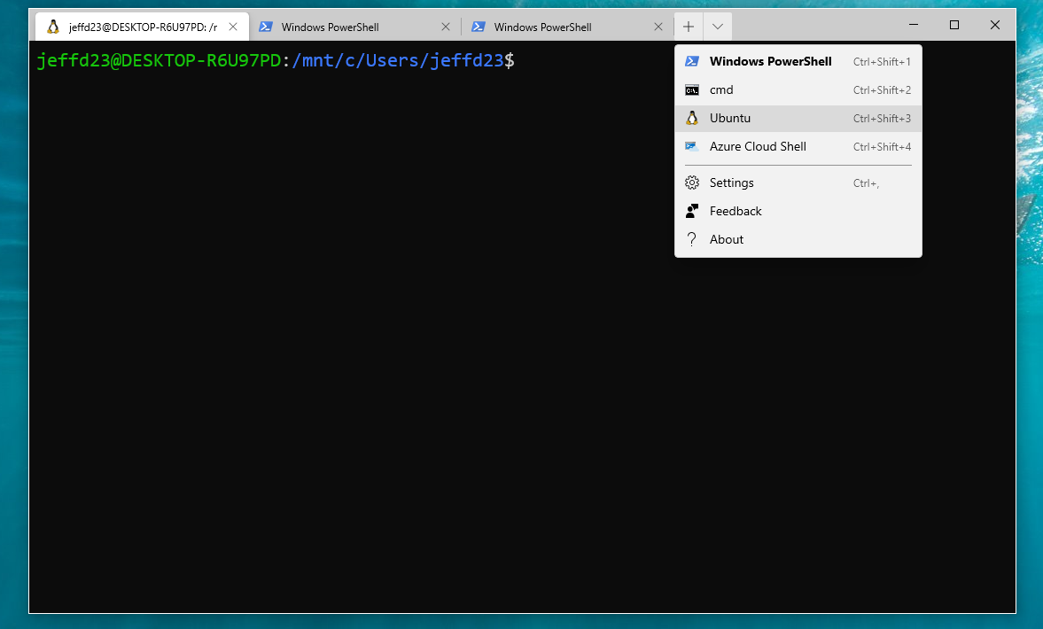
Task: Select the Ubuntu penguin icon in the menu
Action: click(x=691, y=118)
